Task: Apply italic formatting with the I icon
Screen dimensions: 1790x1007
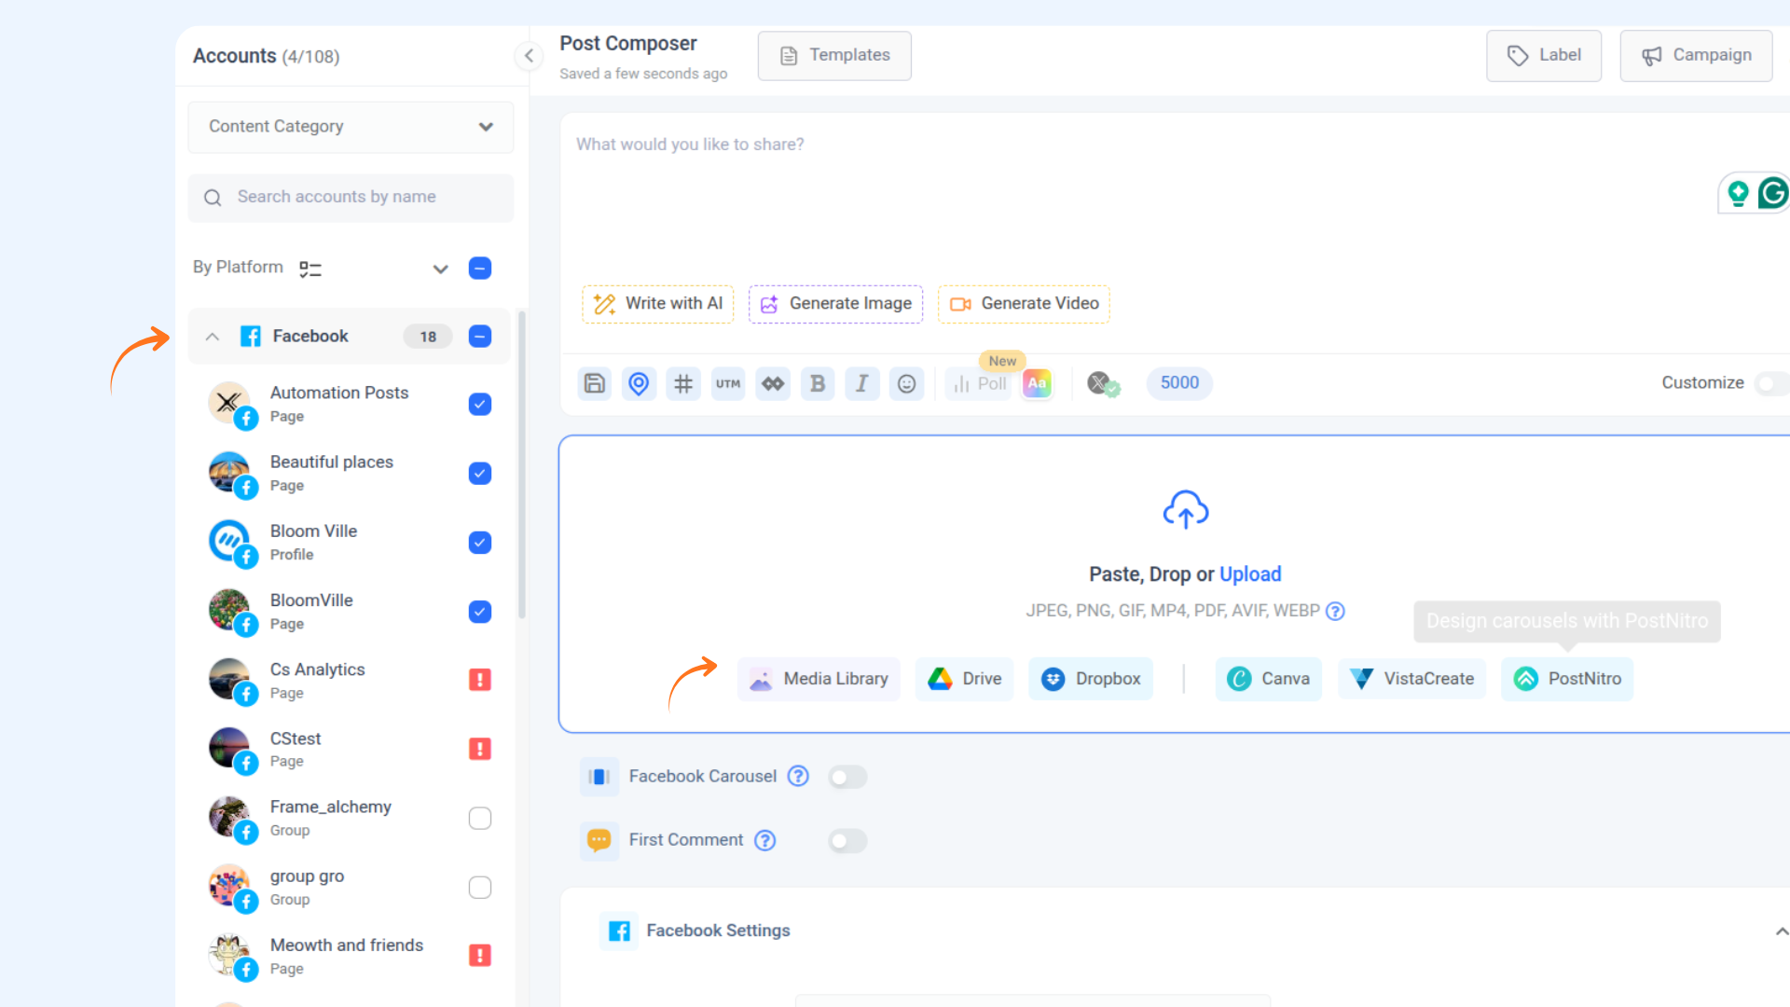Action: 862,383
